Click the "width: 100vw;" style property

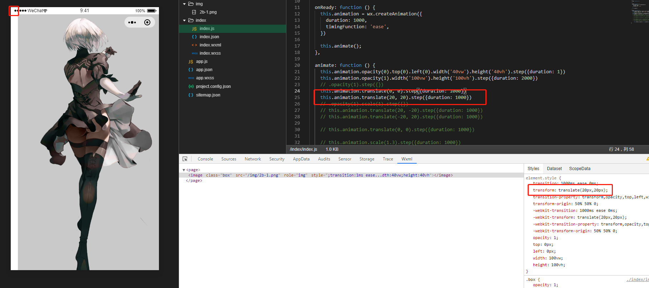(x=548, y=258)
